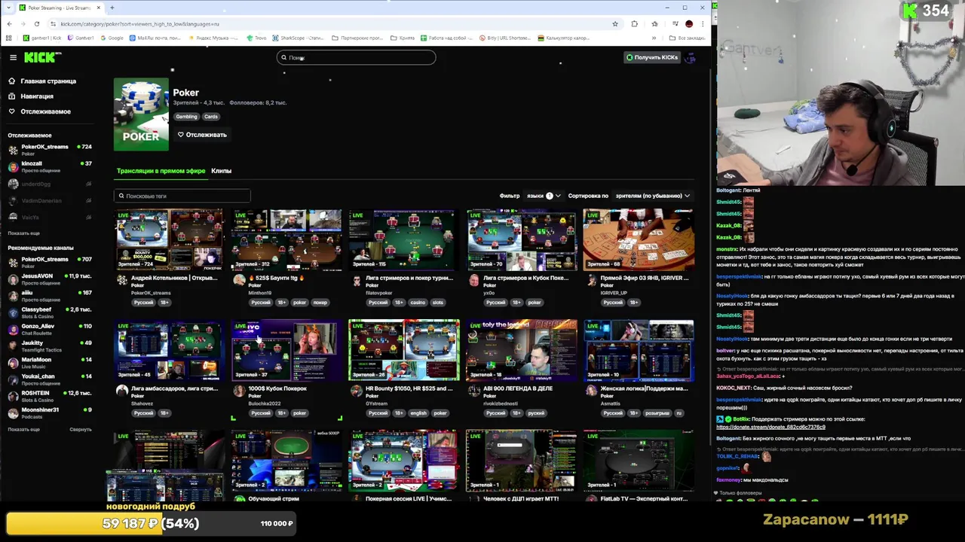Expand the языки filter dropdown
Viewport: 965px width, 542px height.
pos(544,196)
